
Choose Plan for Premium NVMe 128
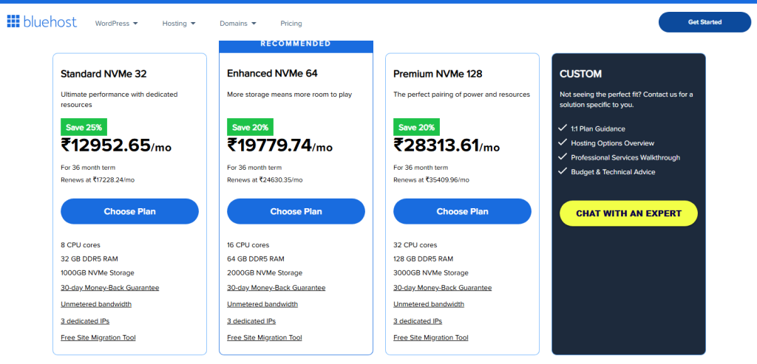pyautogui.click(x=462, y=211)
